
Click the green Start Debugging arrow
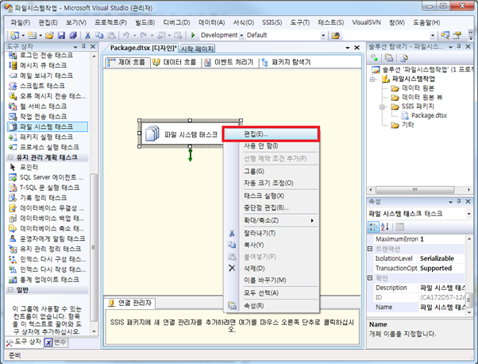tap(193, 36)
